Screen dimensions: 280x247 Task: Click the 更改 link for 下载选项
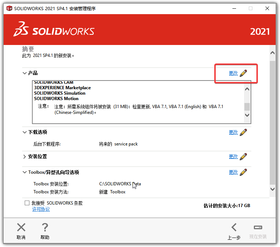pyautogui.click(x=234, y=132)
